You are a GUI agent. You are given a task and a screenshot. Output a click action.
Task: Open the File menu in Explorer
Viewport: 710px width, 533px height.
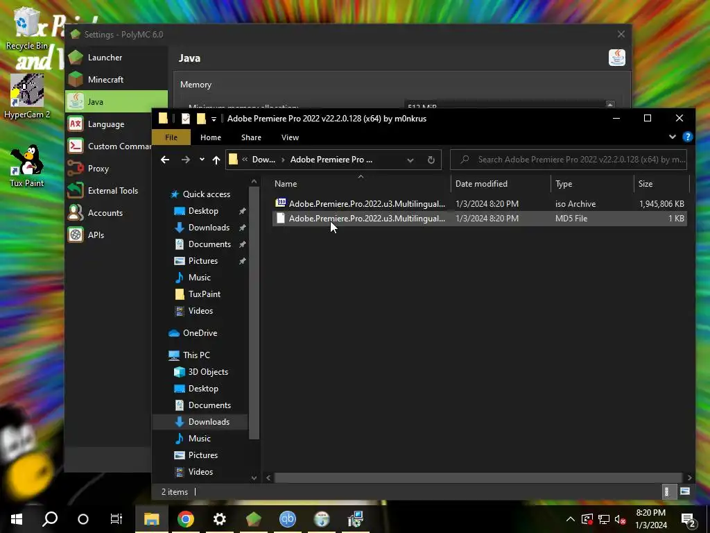pyautogui.click(x=171, y=137)
